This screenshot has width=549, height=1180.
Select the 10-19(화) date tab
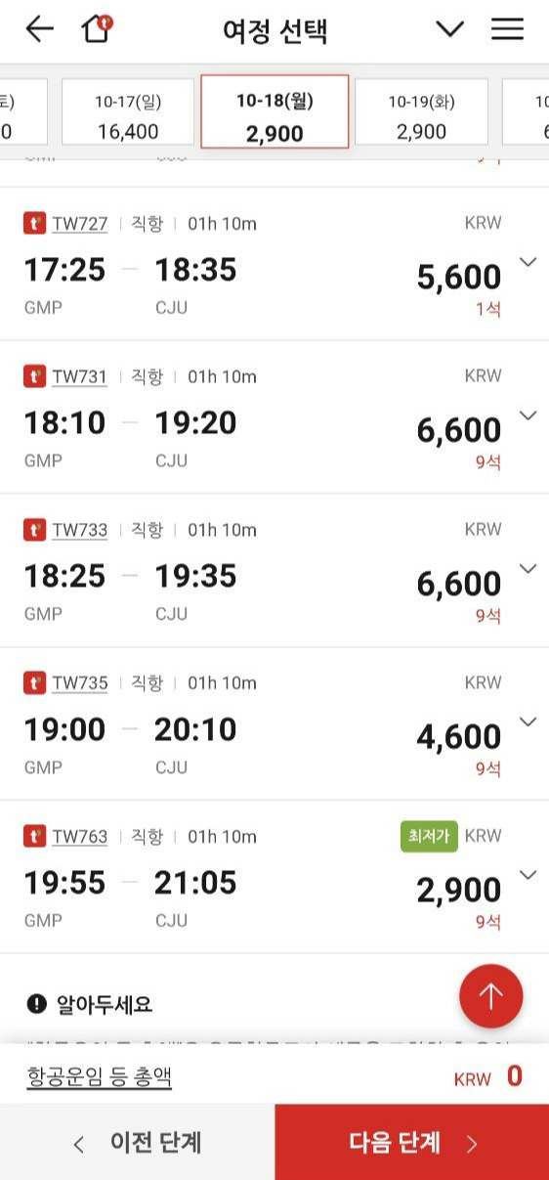(421, 112)
